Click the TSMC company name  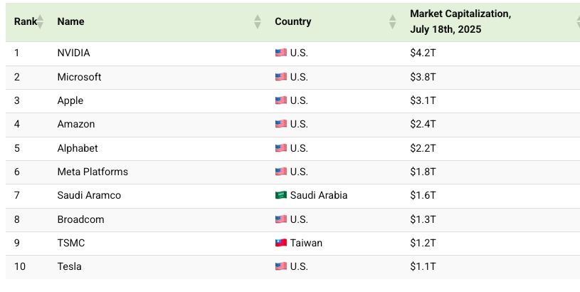pyautogui.click(x=71, y=243)
